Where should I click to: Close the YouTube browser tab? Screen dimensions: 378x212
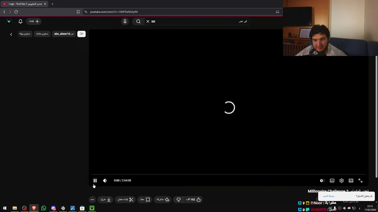click(45, 4)
